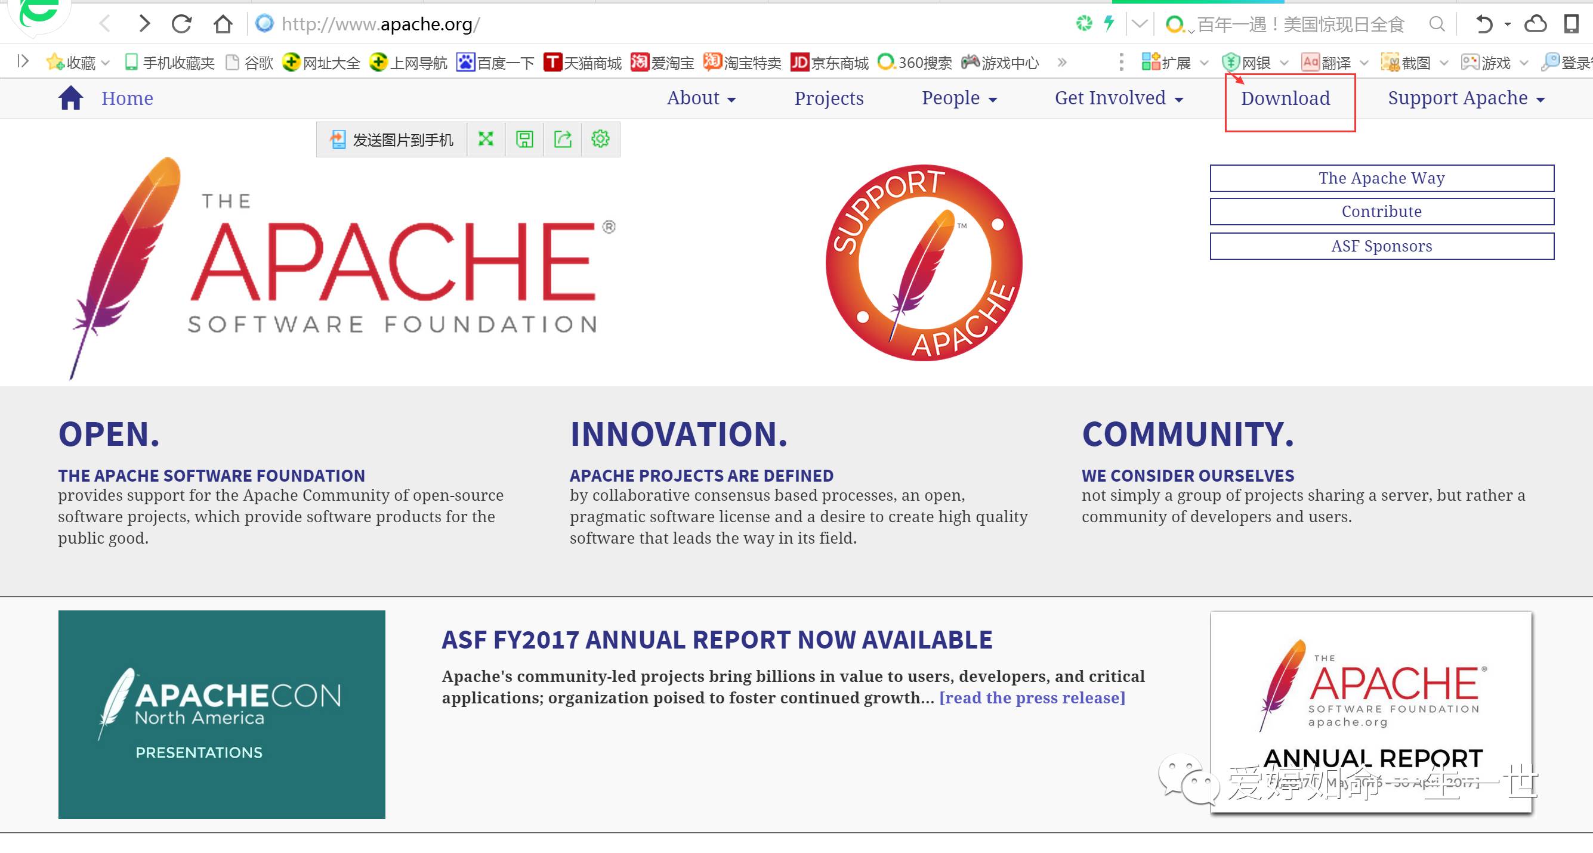Save the image via floppy icon

click(x=524, y=139)
